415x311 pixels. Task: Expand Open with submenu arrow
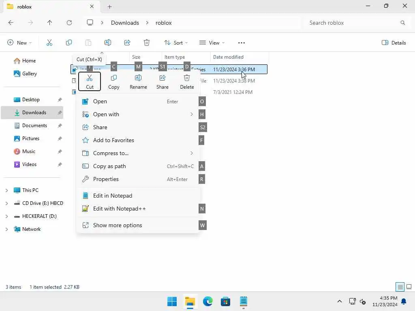[x=192, y=114]
